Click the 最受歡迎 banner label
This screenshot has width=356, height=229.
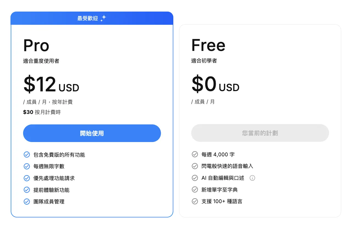click(x=88, y=18)
